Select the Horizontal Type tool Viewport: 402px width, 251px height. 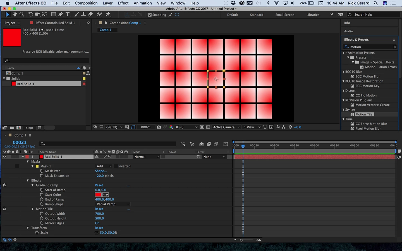tap(68, 14)
